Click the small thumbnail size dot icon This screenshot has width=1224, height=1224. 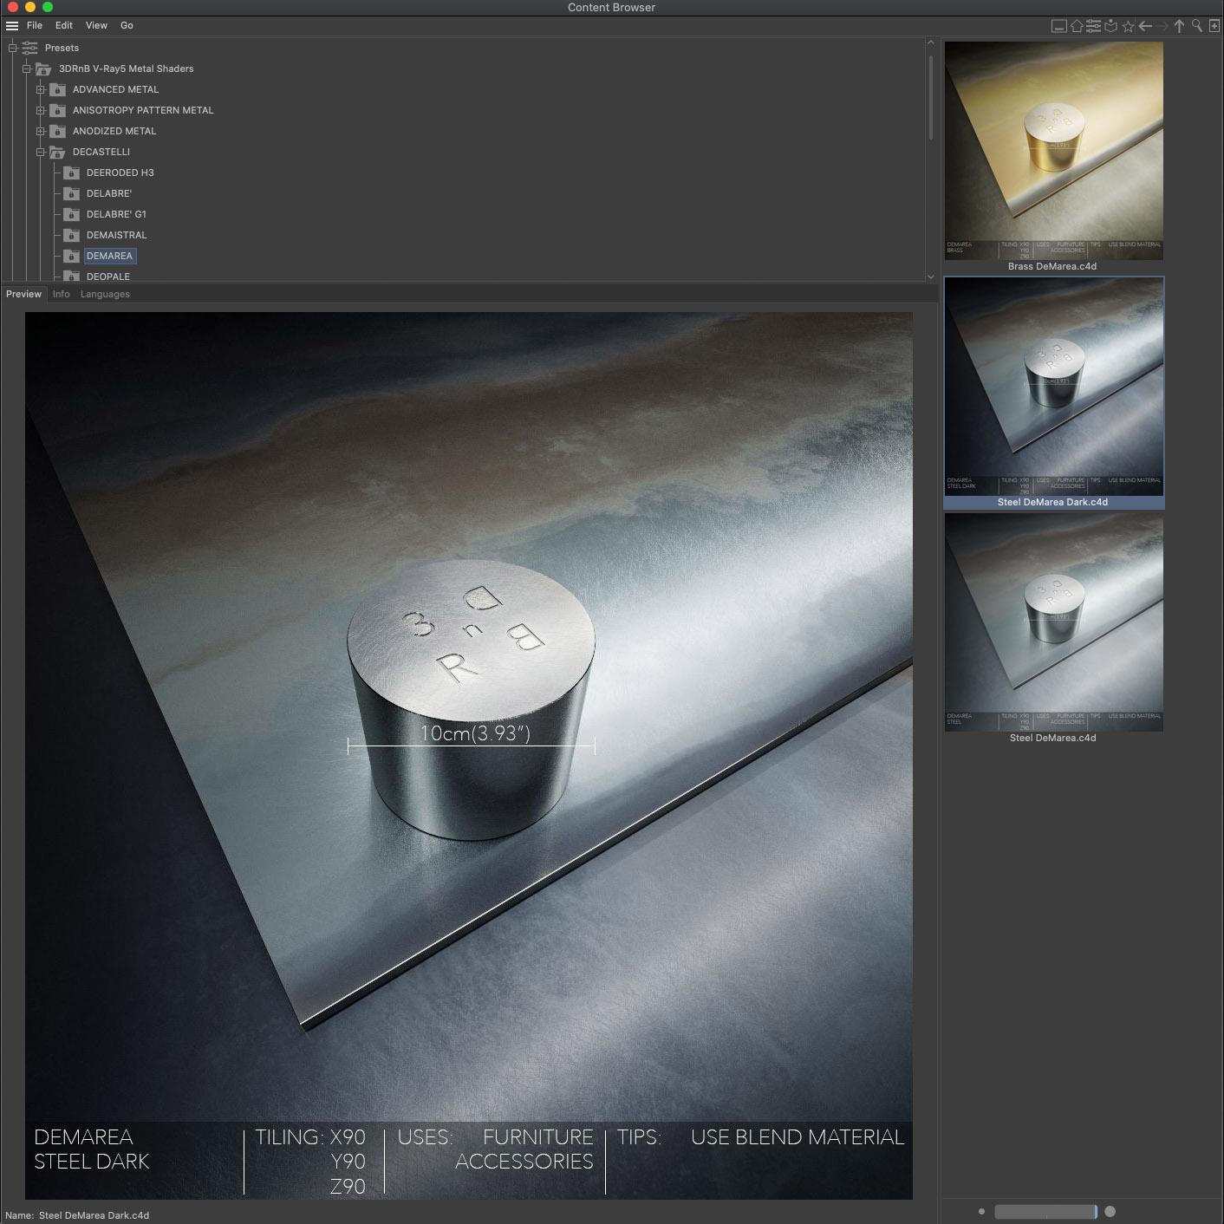(981, 1212)
